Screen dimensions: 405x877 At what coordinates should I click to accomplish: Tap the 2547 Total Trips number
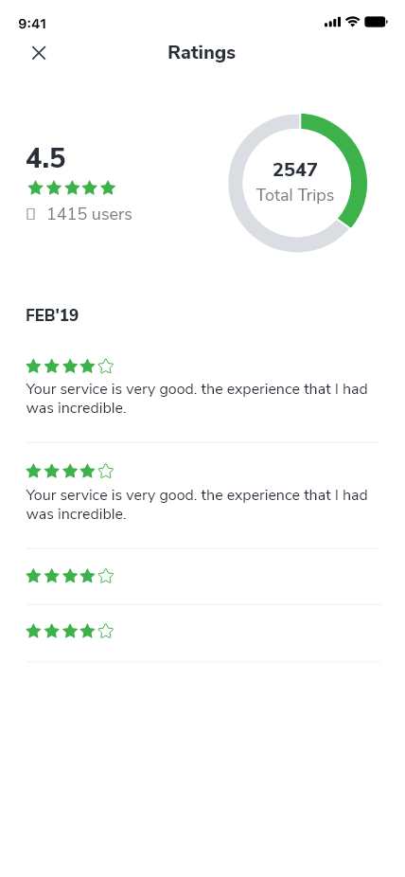click(295, 170)
